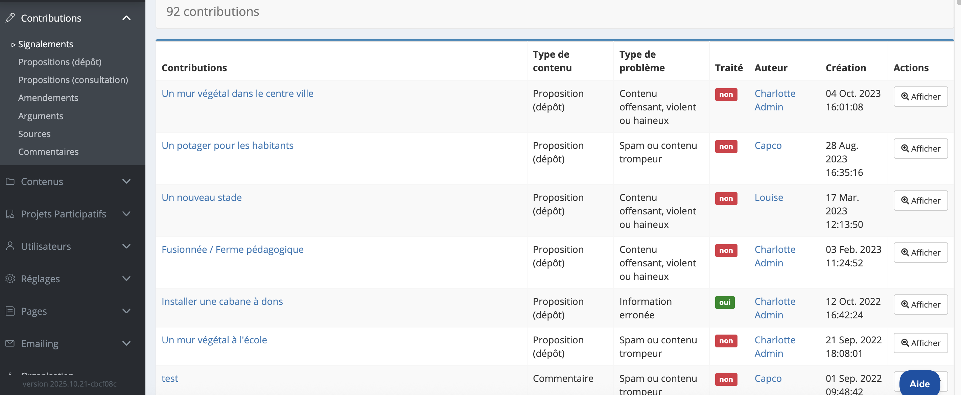Click the Pages document icon
961x395 pixels.
point(10,311)
